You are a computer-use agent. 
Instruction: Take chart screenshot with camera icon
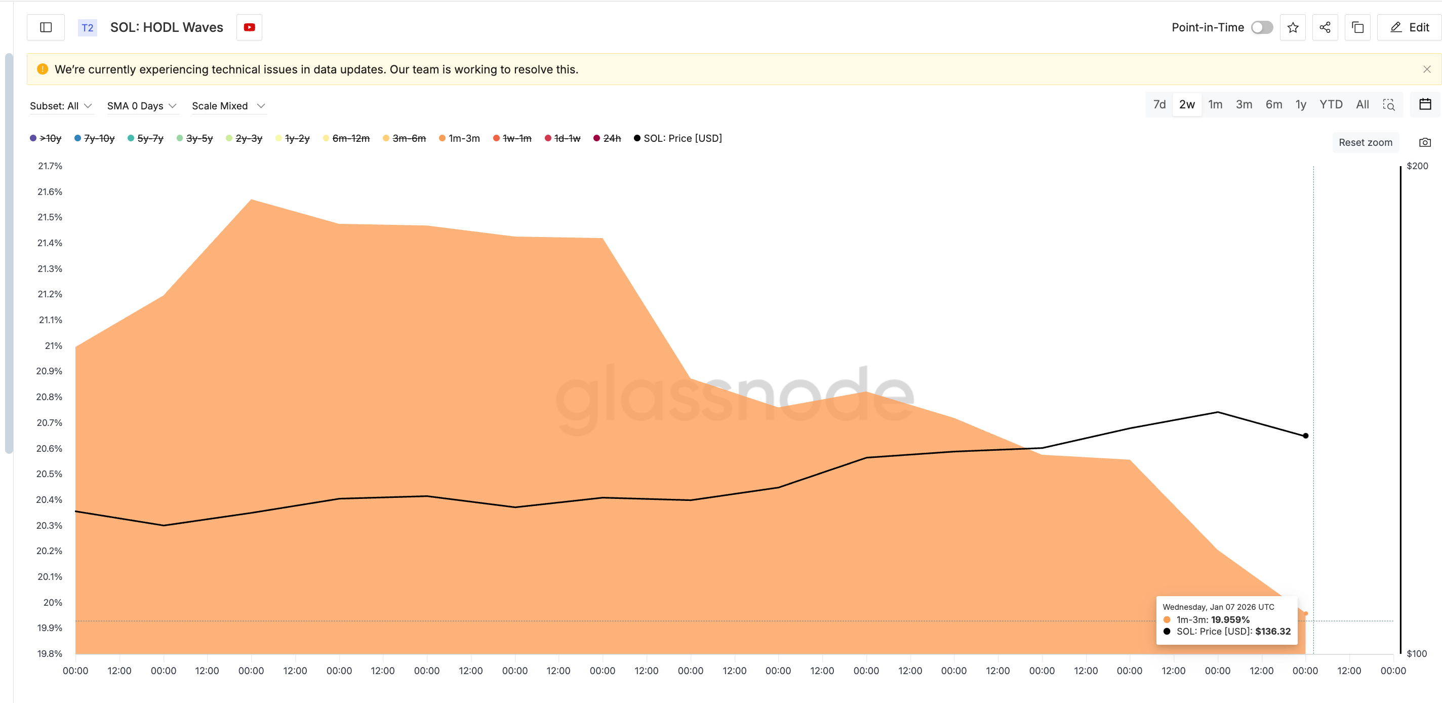[x=1425, y=142]
